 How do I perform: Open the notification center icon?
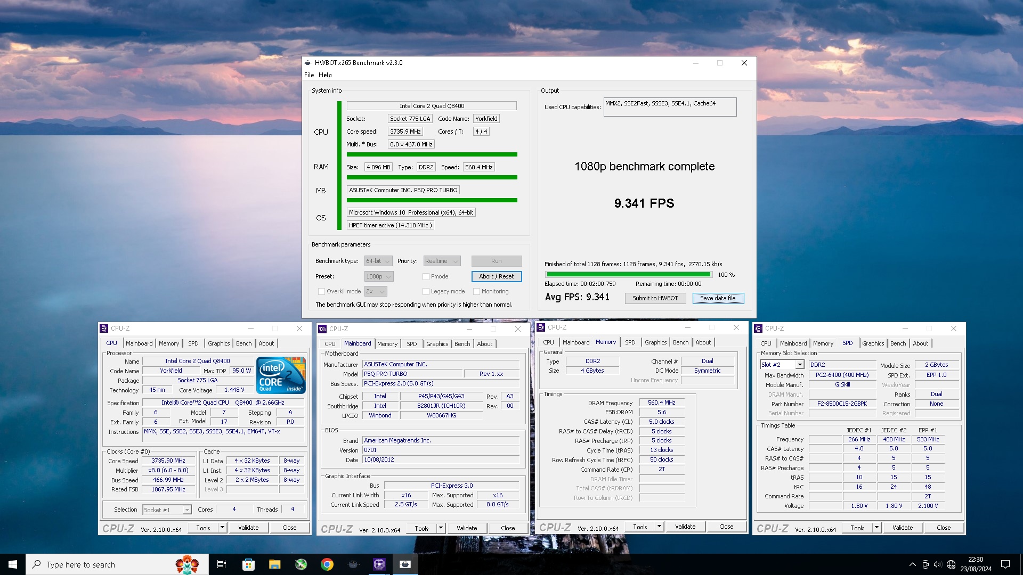tap(1005, 564)
